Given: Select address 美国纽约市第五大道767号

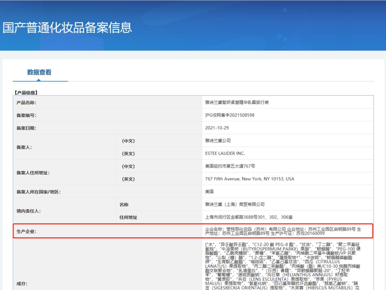Looking at the screenshot, I should click(230, 166).
